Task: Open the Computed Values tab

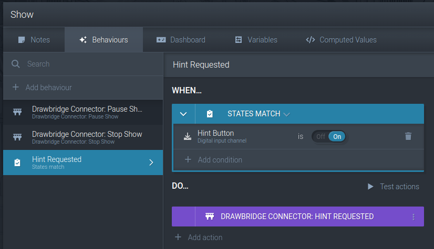Action: pos(341,40)
